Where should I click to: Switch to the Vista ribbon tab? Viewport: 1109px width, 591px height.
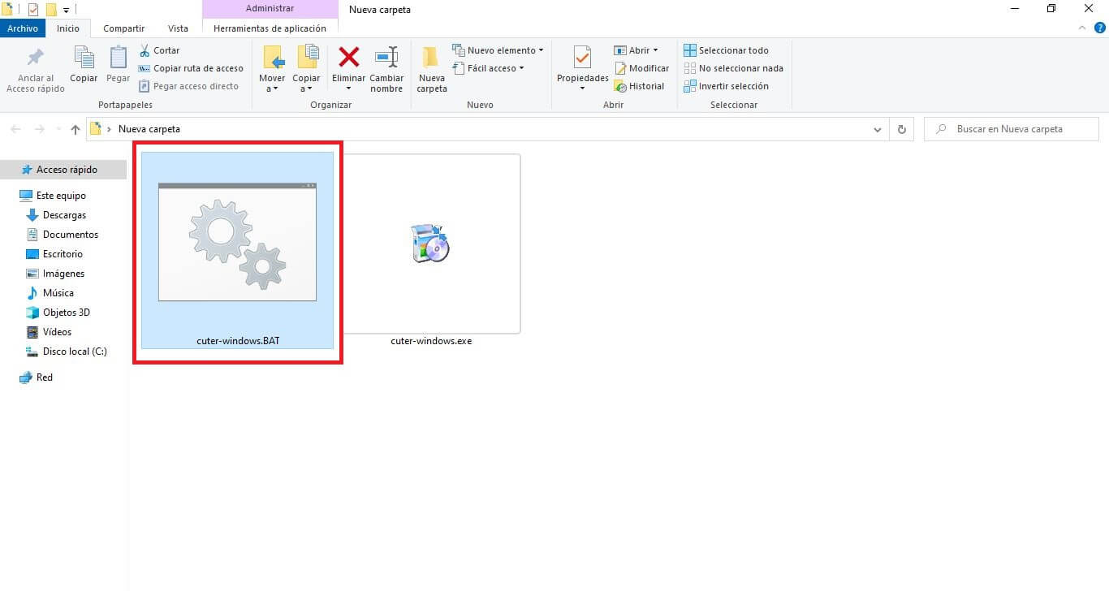(x=178, y=28)
